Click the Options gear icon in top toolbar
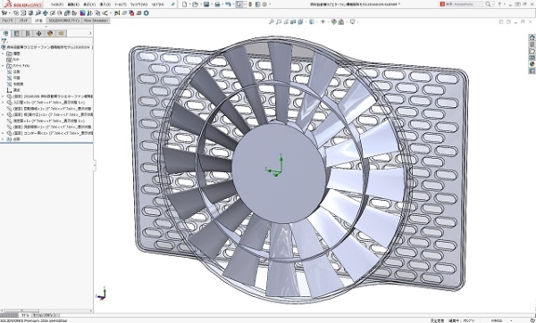This screenshot has height=323, width=536. (264, 4)
